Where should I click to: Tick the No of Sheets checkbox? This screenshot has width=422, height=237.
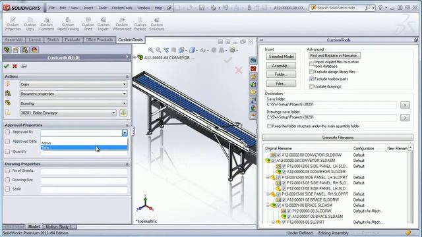[x=7, y=171]
